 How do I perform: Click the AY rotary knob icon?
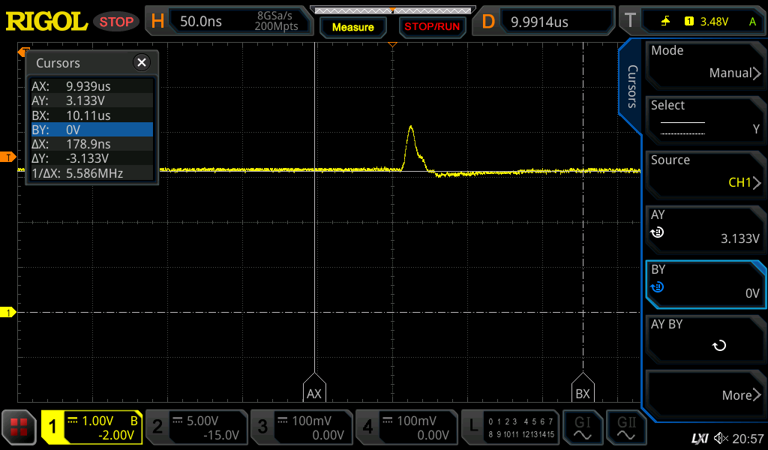tap(657, 232)
